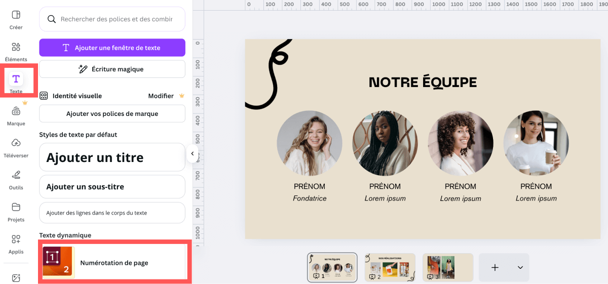This screenshot has height=284, width=608.
Task: Open the Outils sidebar tab
Action: point(16,180)
